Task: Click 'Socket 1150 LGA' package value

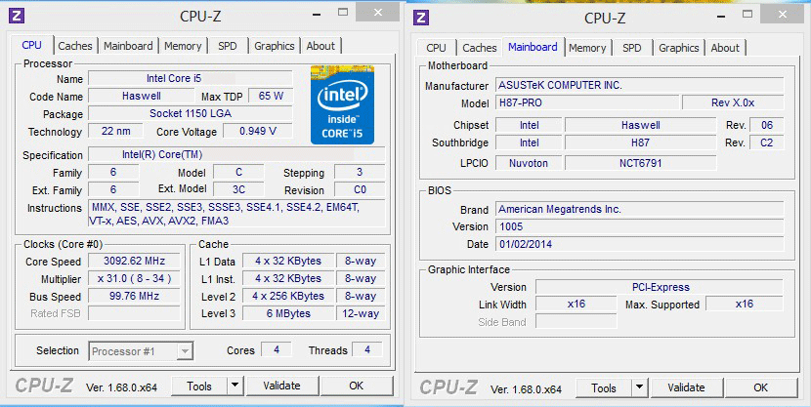Action: [x=191, y=113]
